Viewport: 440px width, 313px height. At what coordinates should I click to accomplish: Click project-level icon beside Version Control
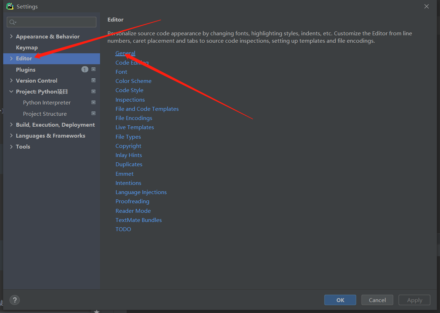(x=94, y=80)
